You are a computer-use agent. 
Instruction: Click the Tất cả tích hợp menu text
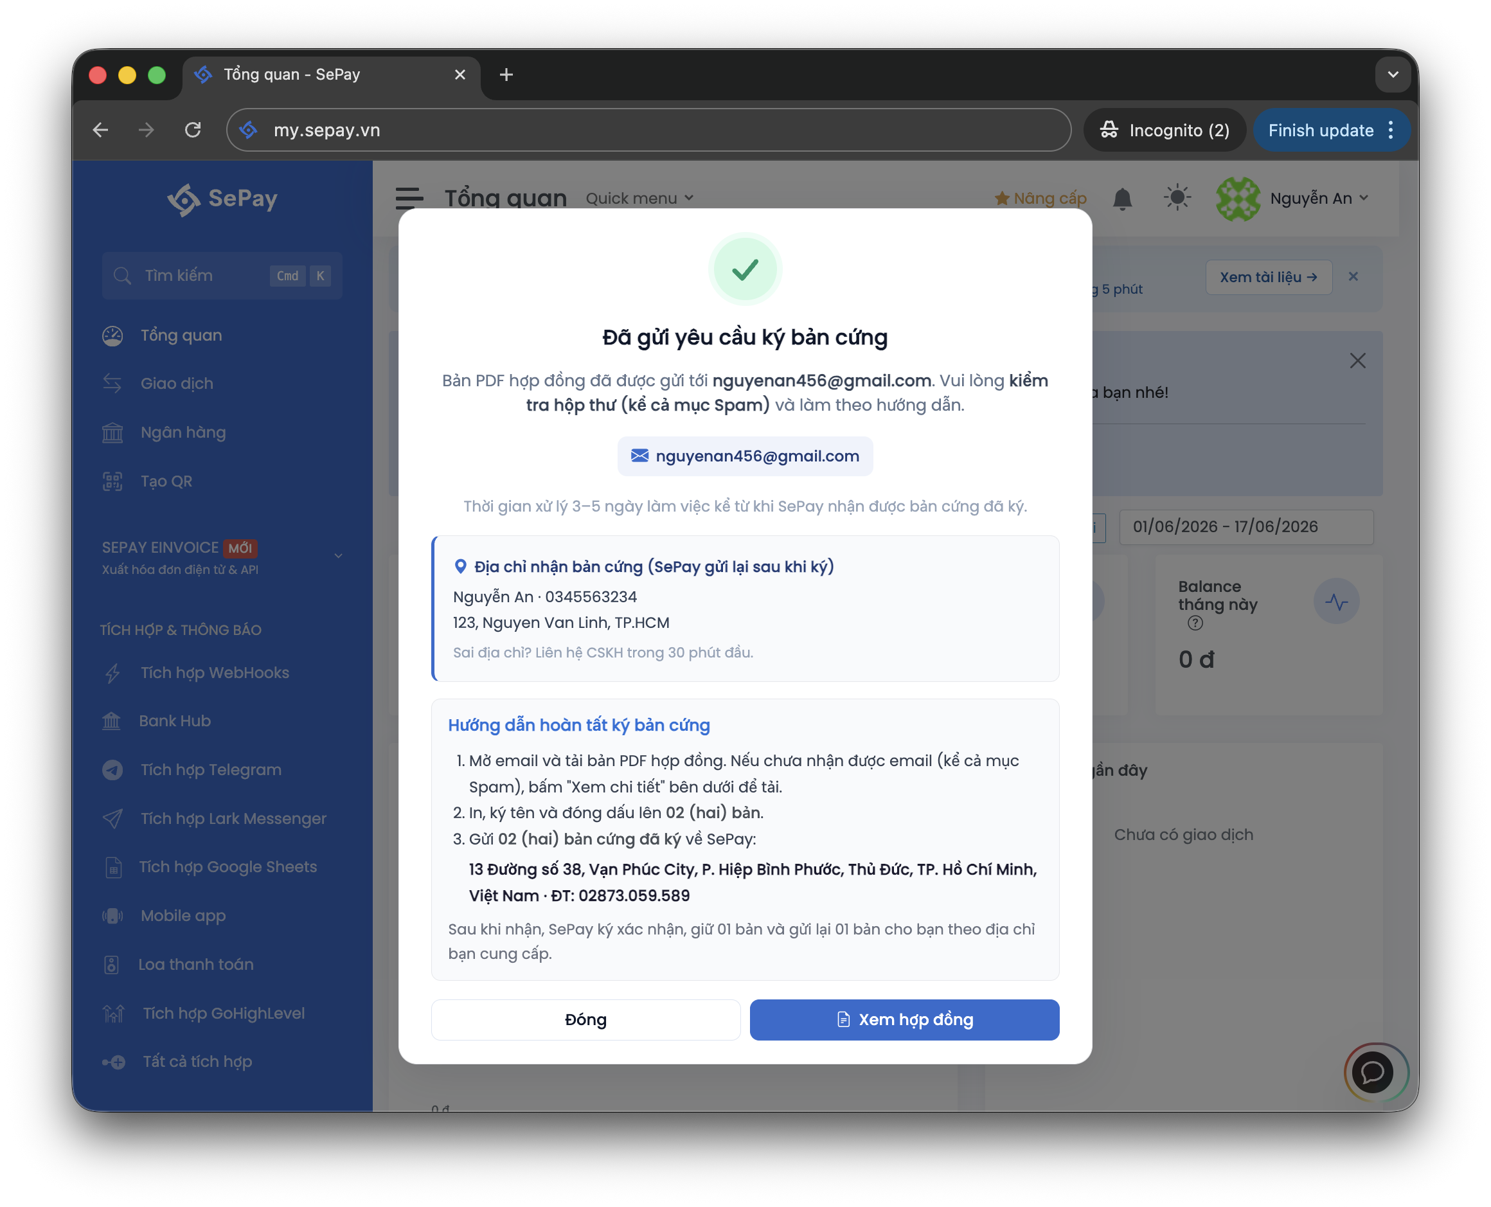[197, 1062]
